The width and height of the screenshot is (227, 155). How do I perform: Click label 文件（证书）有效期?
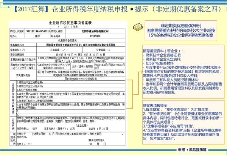coord(82,66)
